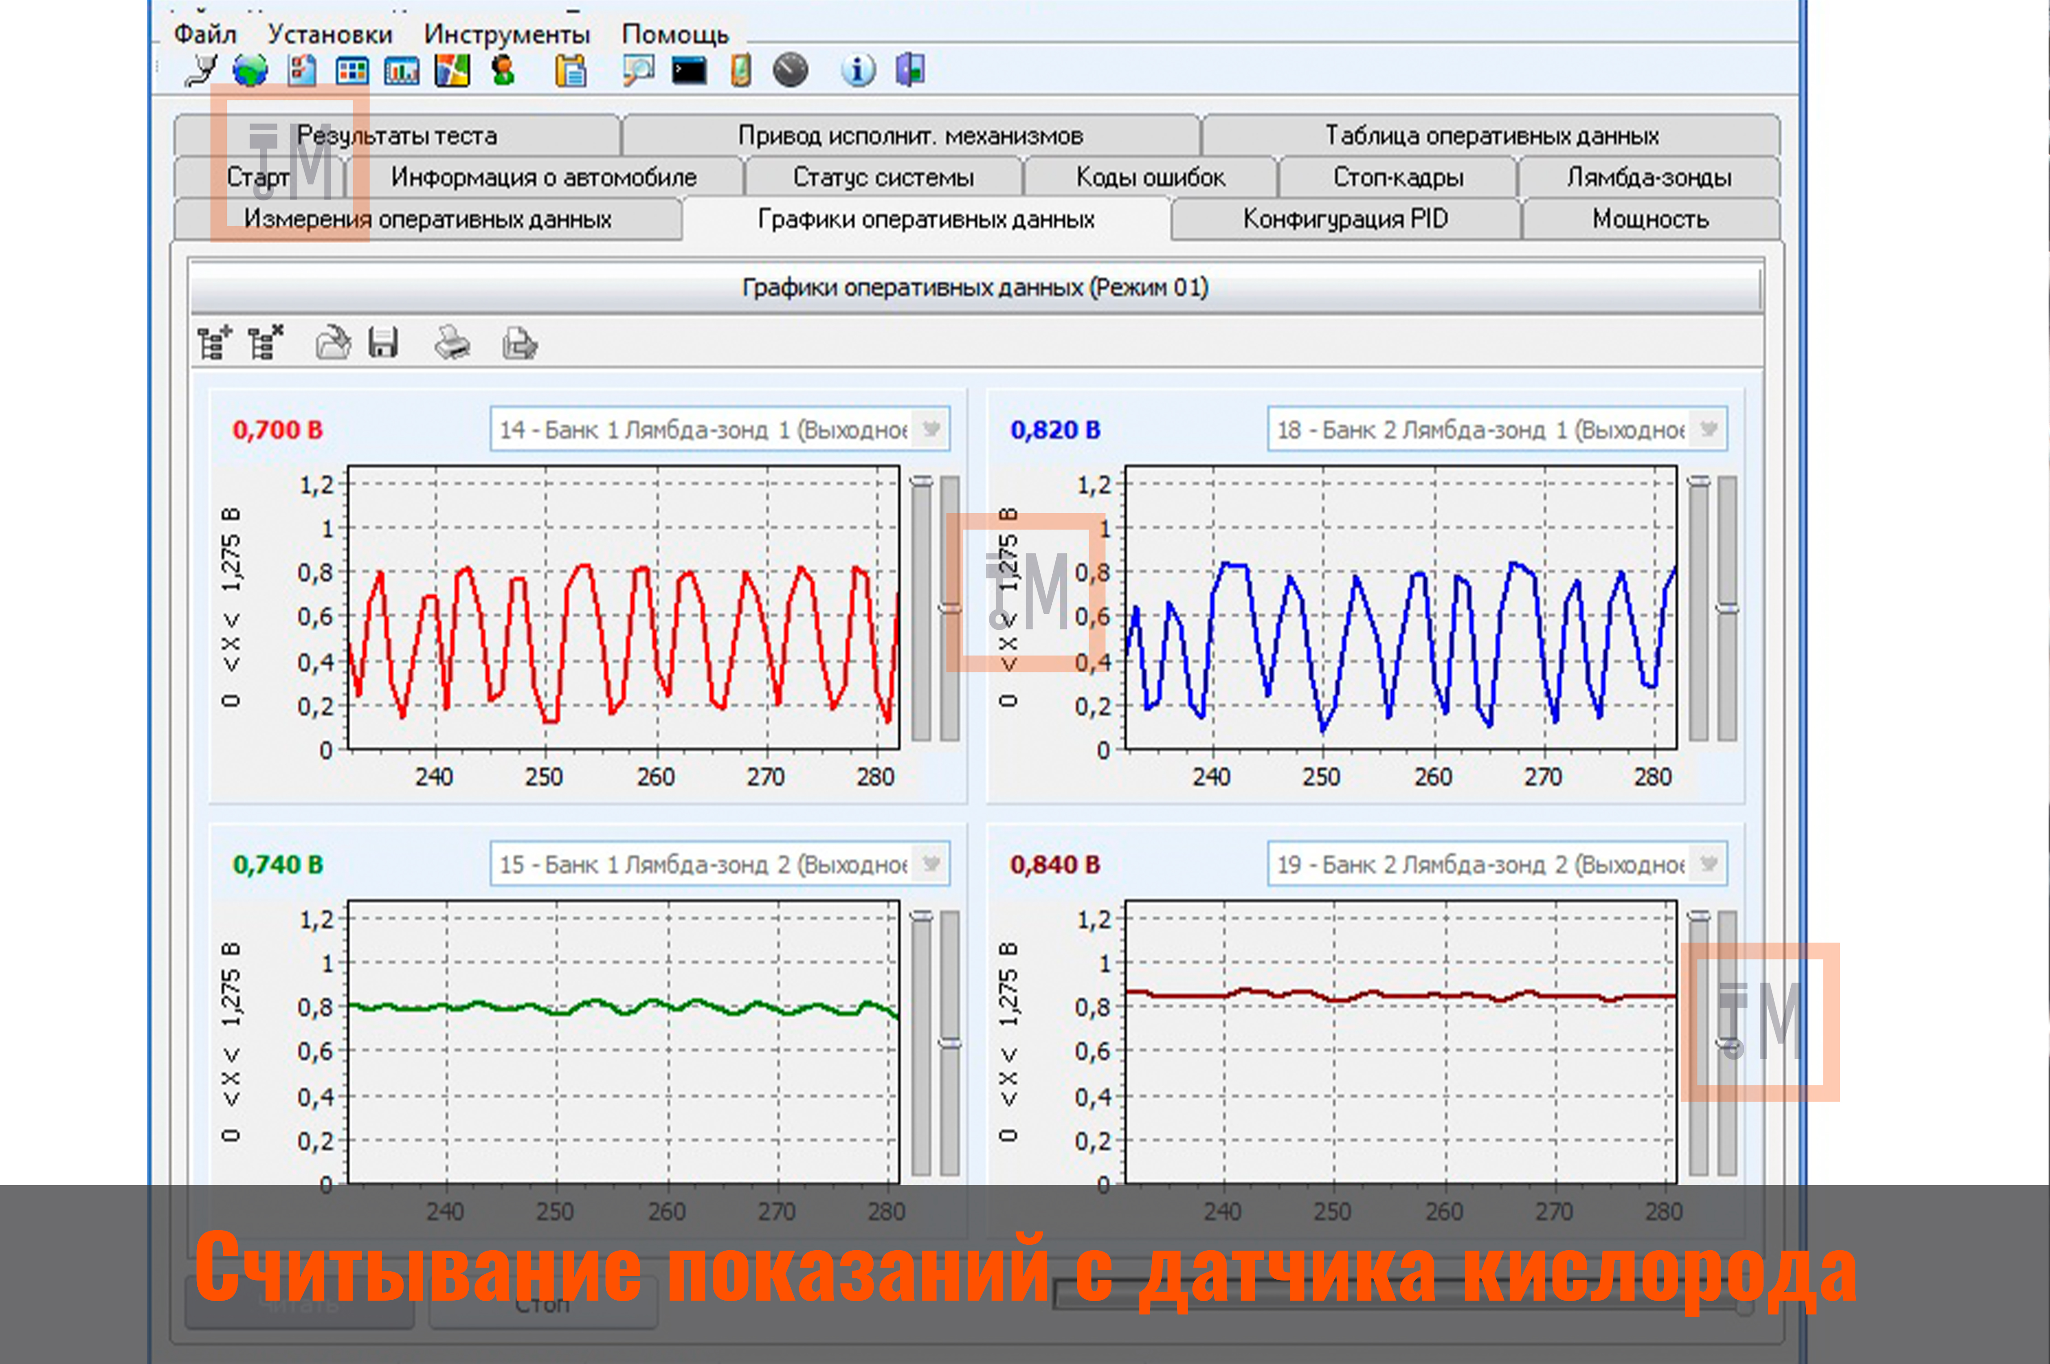Click right vertical slider handle beside red chart
The width and height of the screenshot is (2050, 1364).
(950, 608)
